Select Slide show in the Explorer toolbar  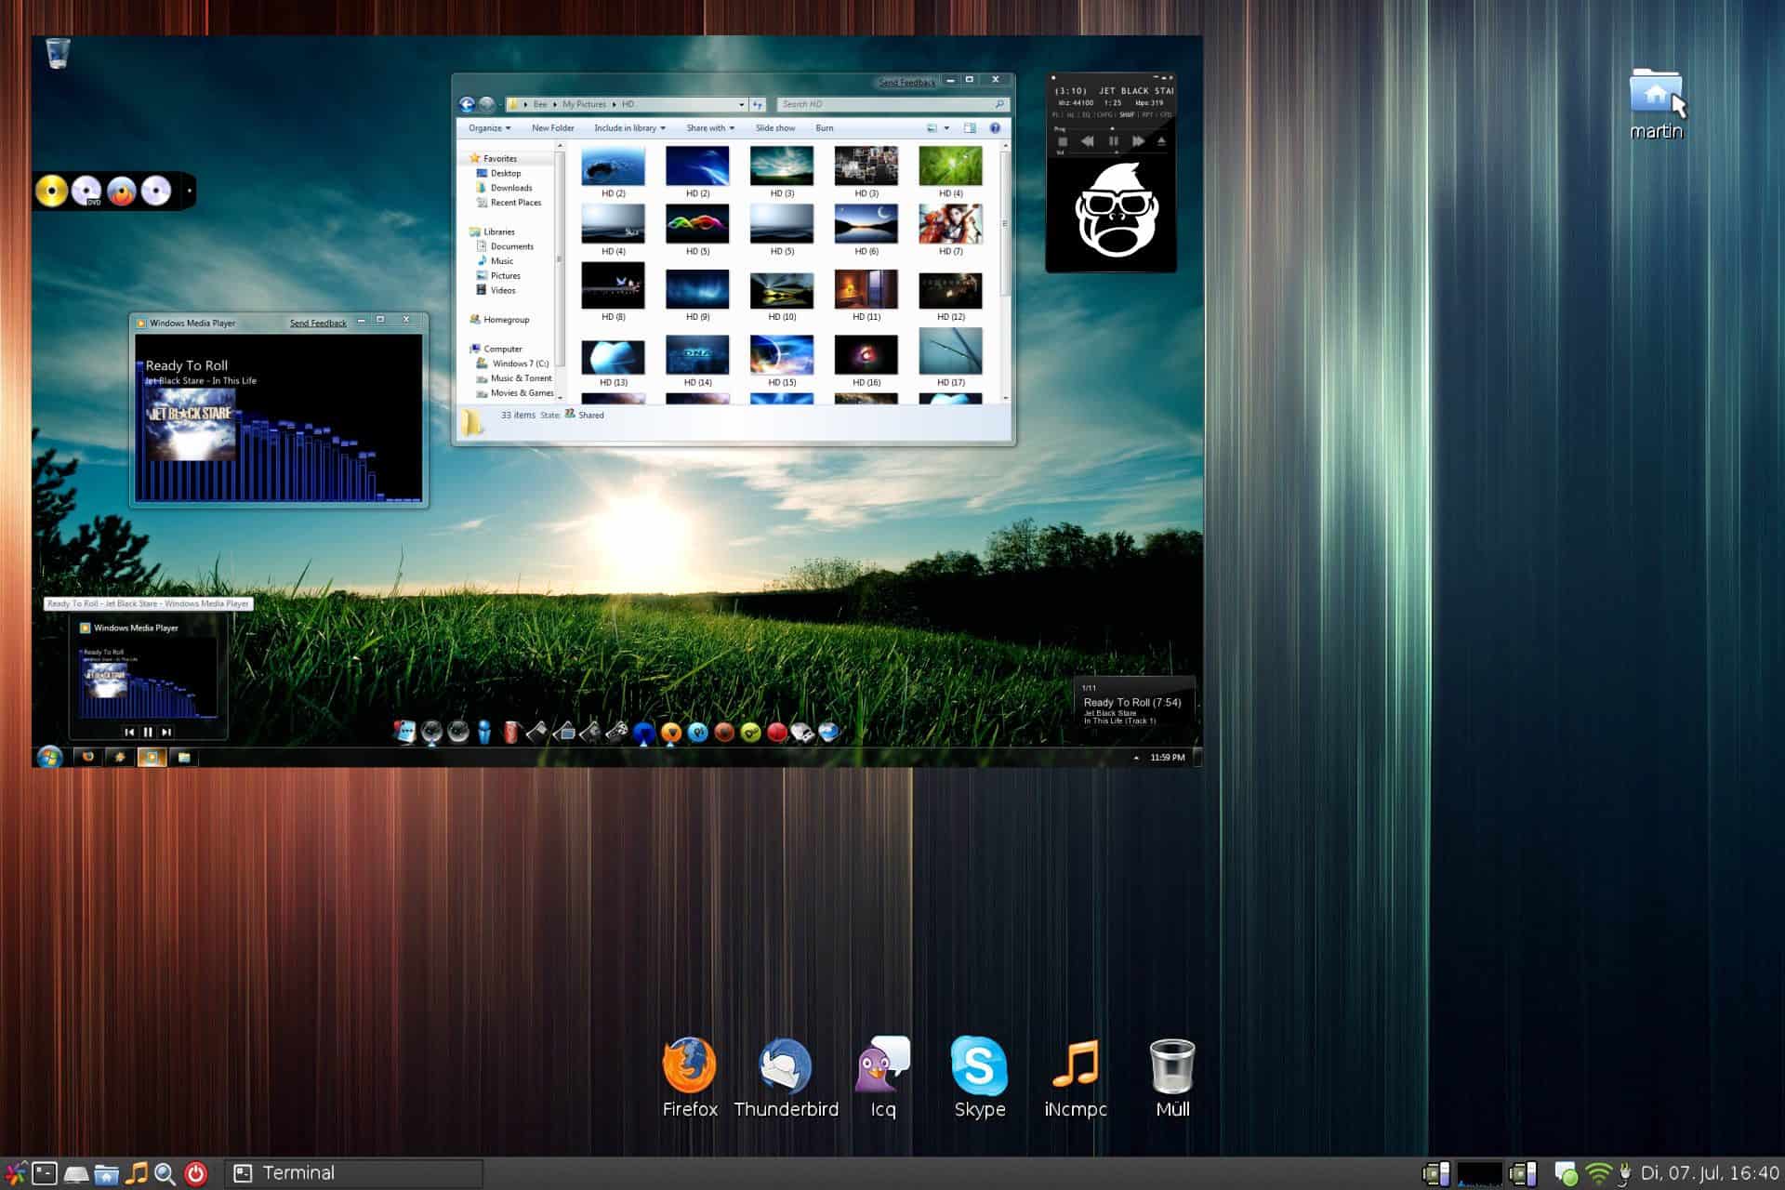click(x=774, y=127)
